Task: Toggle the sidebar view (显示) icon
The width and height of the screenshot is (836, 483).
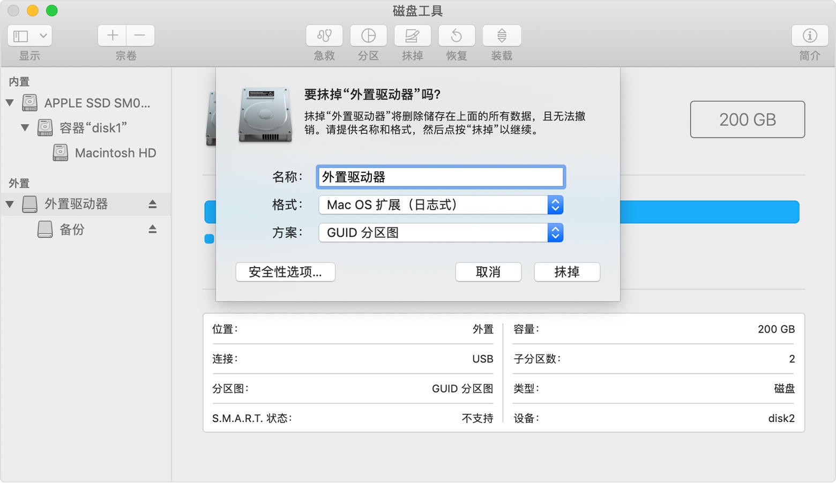Action: 21,36
